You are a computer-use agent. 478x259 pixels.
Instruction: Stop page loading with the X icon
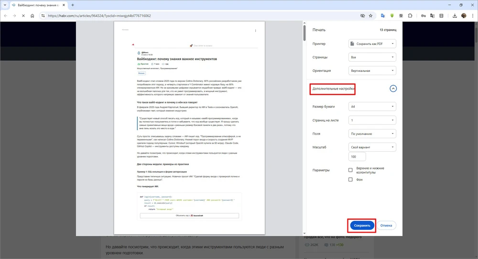coord(23,16)
